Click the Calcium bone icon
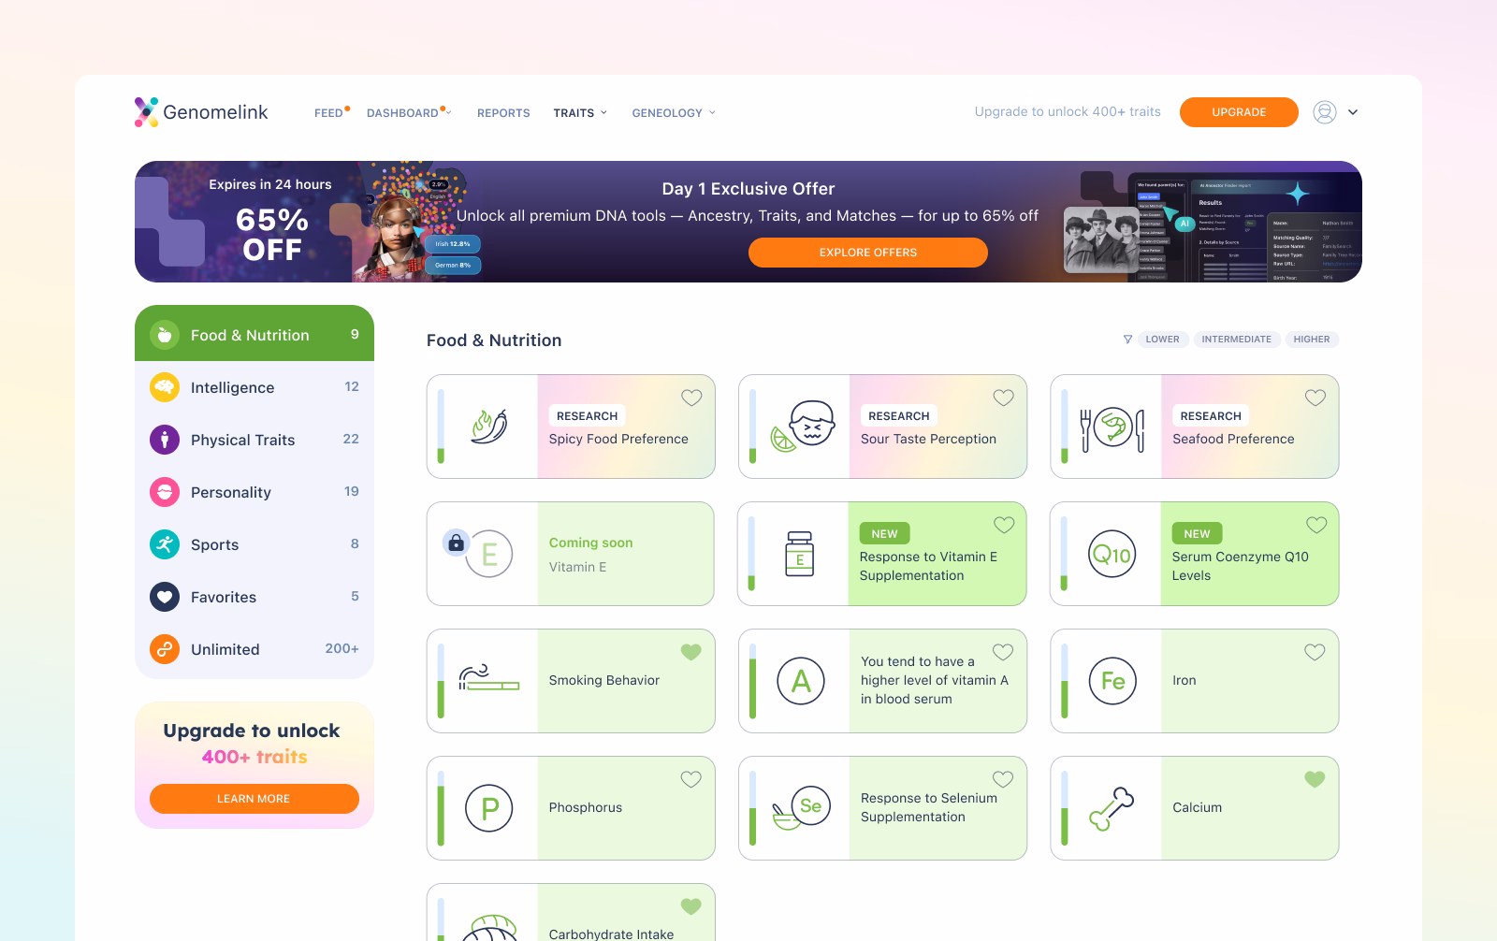1497x941 pixels. 1112,809
